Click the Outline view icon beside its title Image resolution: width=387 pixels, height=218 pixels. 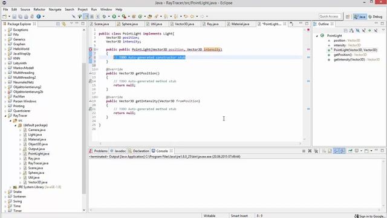click(x=315, y=24)
